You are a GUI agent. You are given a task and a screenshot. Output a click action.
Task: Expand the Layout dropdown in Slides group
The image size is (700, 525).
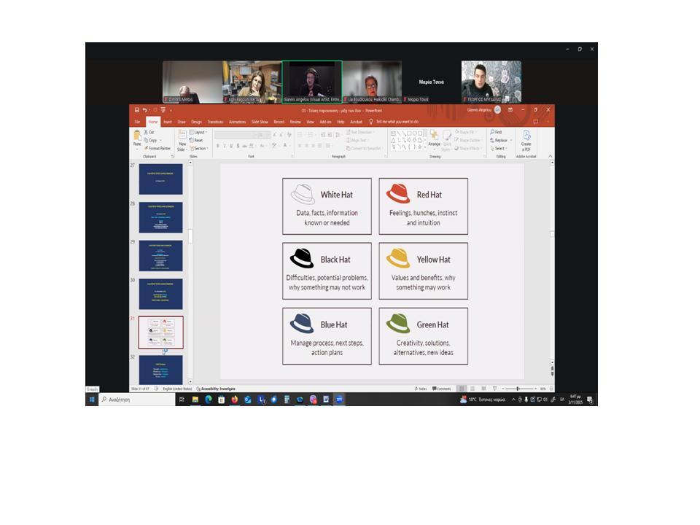click(198, 132)
